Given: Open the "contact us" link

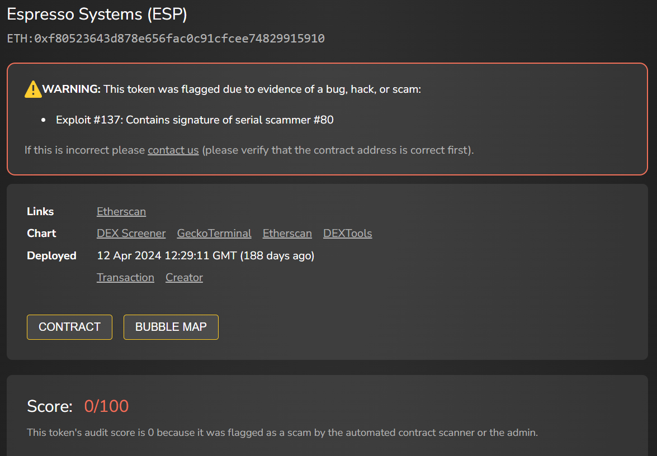Looking at the screenshot, I should point(173,150).
